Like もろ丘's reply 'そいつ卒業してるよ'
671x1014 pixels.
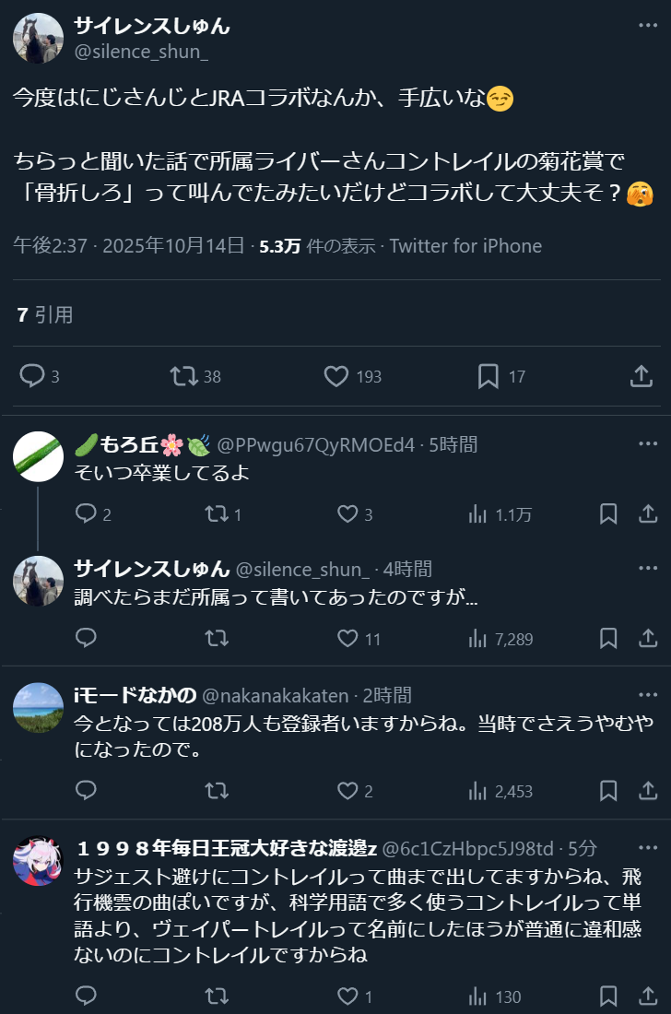tap(347, 514)
